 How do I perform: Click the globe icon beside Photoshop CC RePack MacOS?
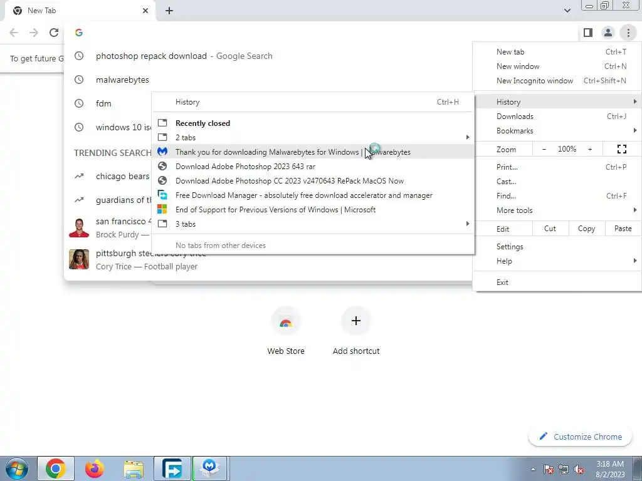click(x=162, y=180)
